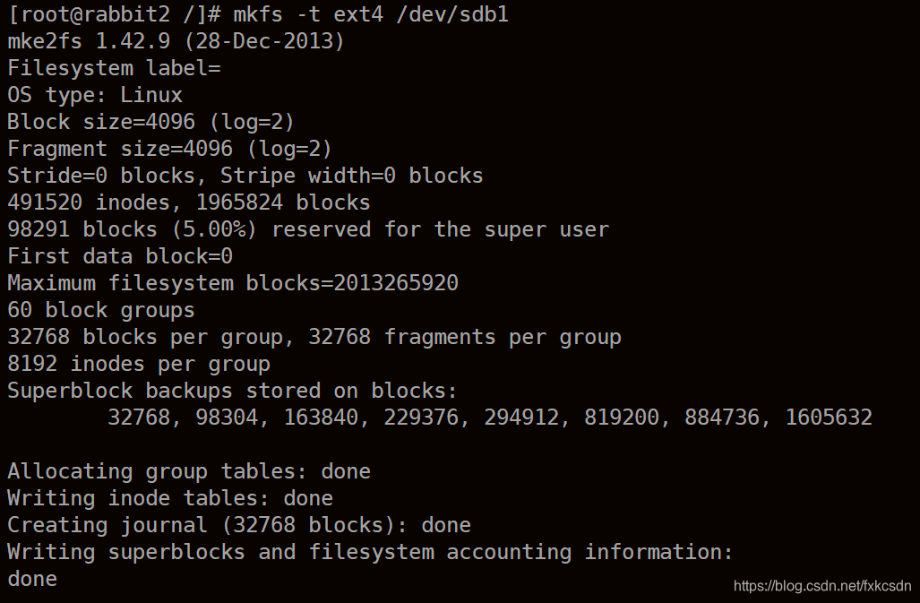This screenshot has width=920, height=603.
Task: Click the '60 block groups' line
Action: (x=101, y=310)
